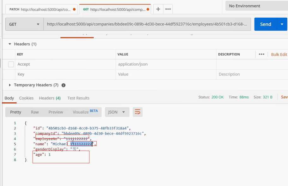Screen dimensions: 288x186
Task: Click the 321 B response size value
Action: (x=267, y=97)
